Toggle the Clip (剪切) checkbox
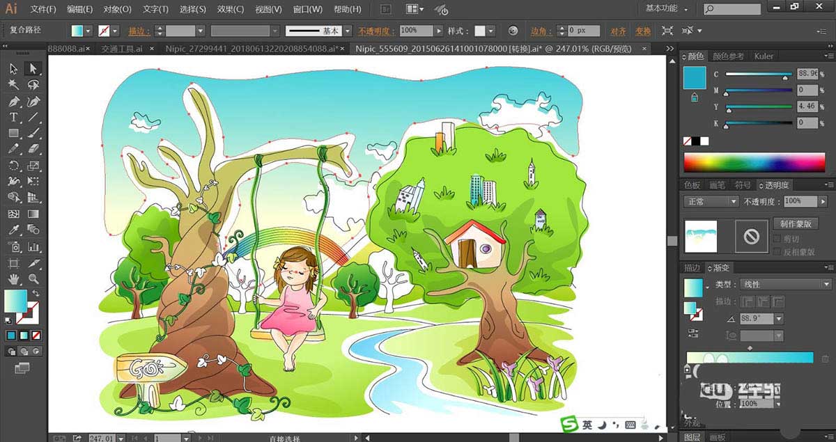This screenshot has width=836, height=442. (x=777, y=239)
